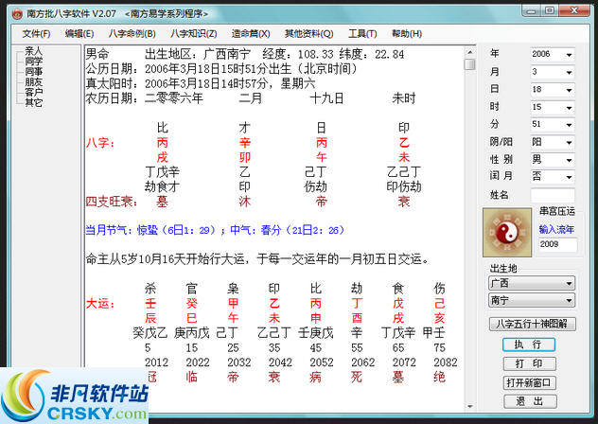Image resolution: width=598 pixels, height=424 pixels.
Task: Click the 公历日期 line text
Action: [222, 69]
